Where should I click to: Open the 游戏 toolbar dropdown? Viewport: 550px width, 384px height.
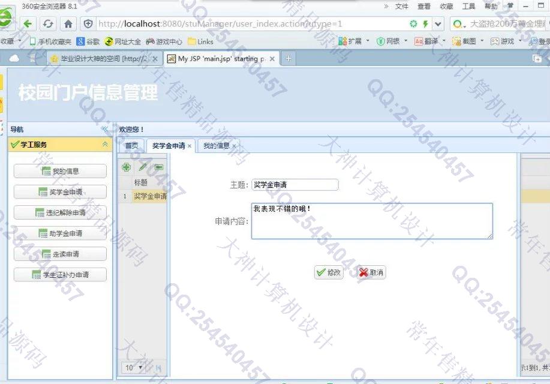506,41
